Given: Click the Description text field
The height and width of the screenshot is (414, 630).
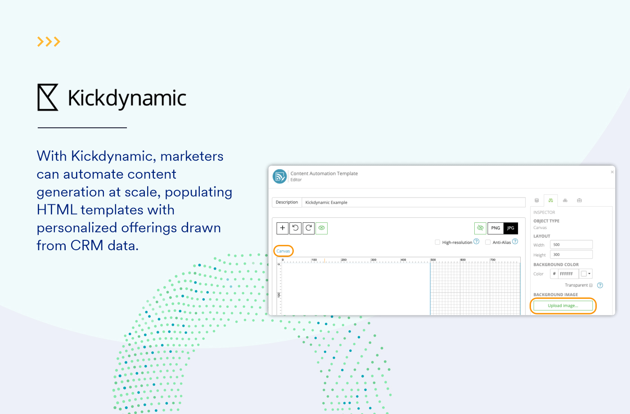Looking at the screenshot, I should click(414, 202).
